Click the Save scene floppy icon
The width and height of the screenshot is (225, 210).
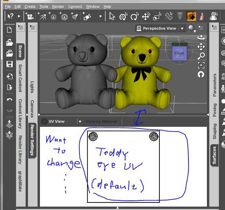(x=10, y=64)
